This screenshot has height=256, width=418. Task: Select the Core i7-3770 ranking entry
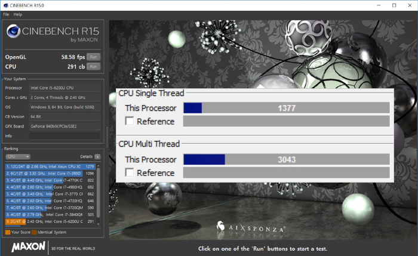click(50, 194)
